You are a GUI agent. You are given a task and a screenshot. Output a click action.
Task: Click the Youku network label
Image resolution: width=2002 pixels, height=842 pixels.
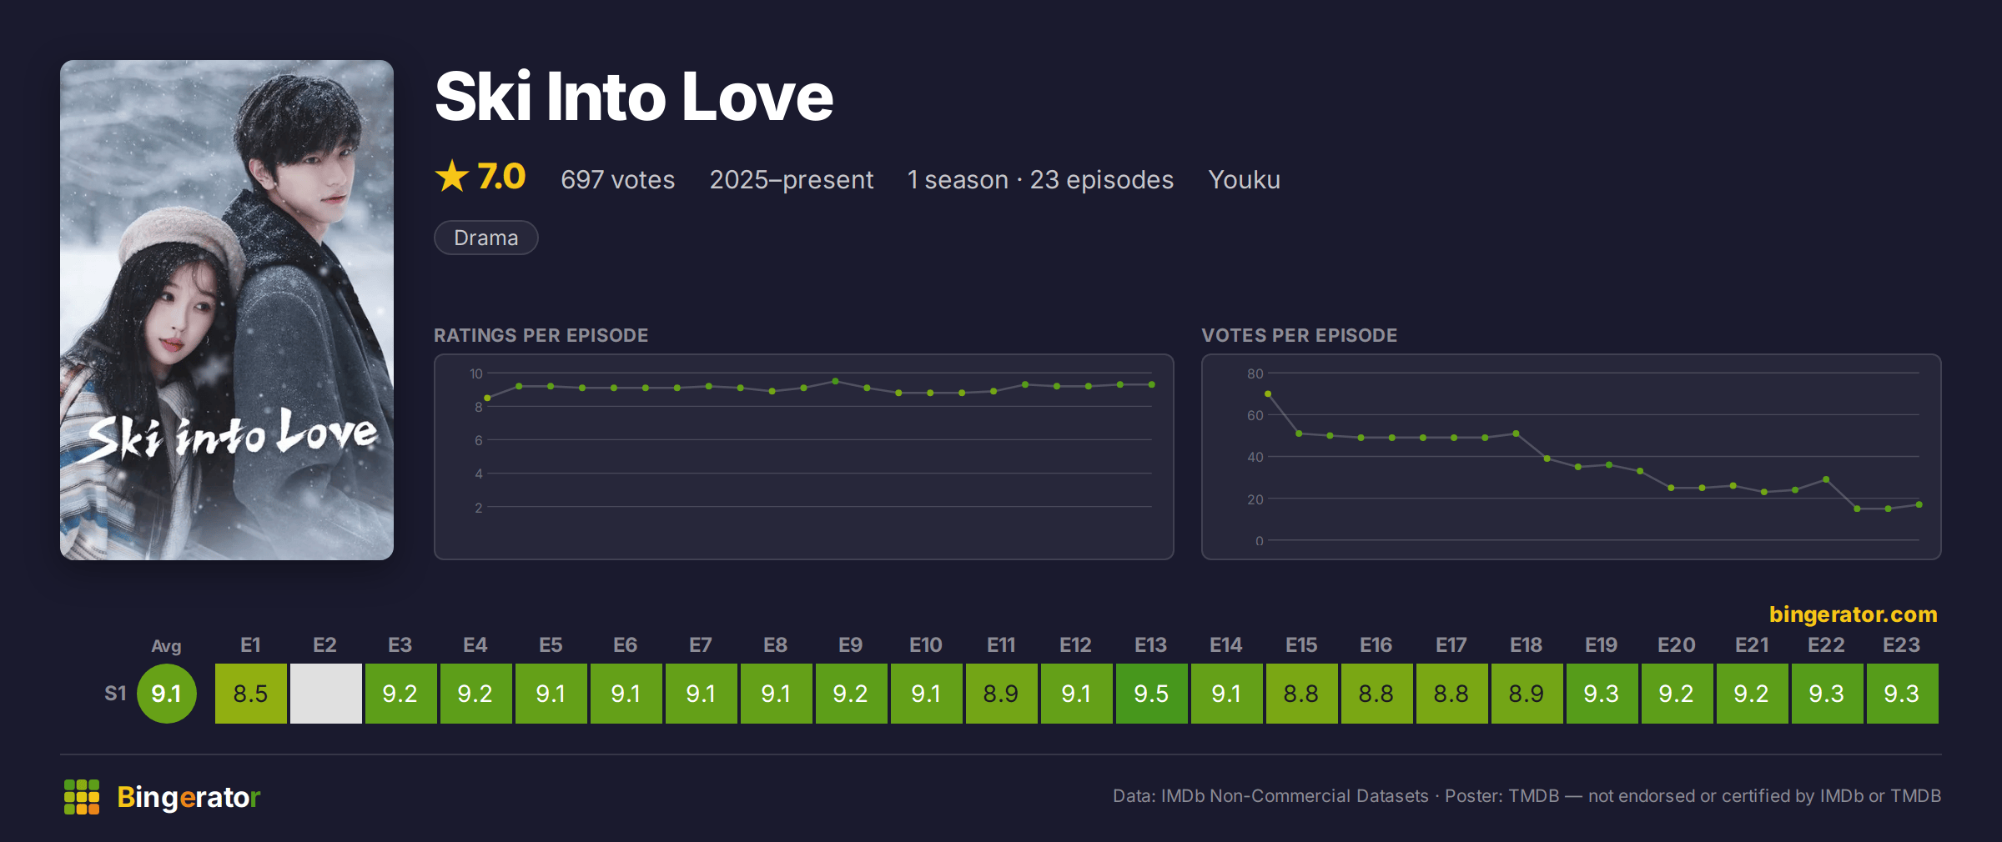[x=1244, y=179]
